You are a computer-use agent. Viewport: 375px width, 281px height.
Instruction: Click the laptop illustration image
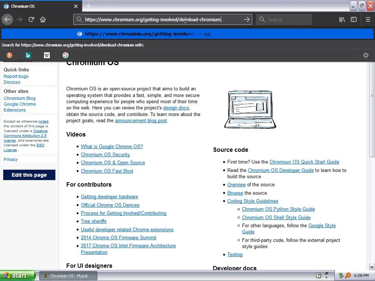click(x=250, y=109)
